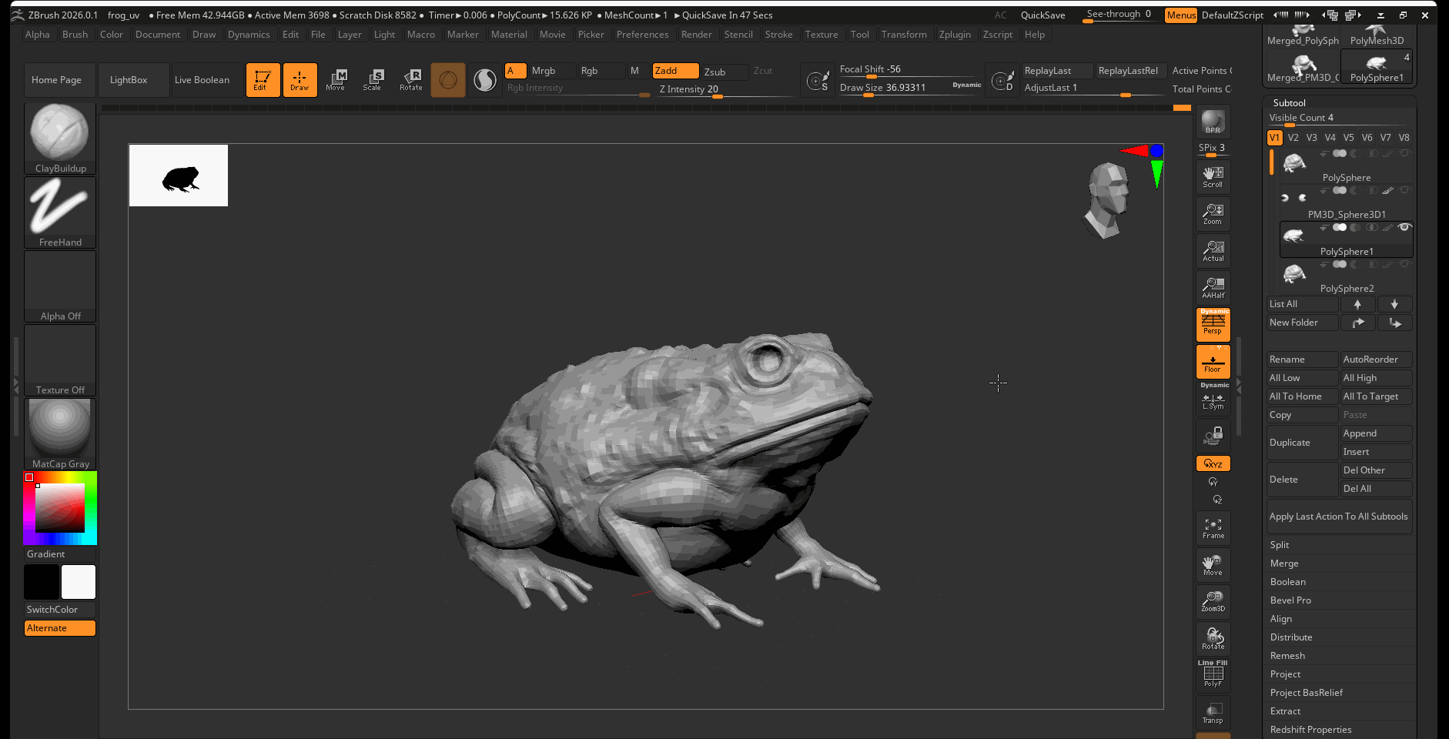1449x739 pixels.
Task: Activate the Move transform tool in top shelf
Action: [x=336, y=79]
